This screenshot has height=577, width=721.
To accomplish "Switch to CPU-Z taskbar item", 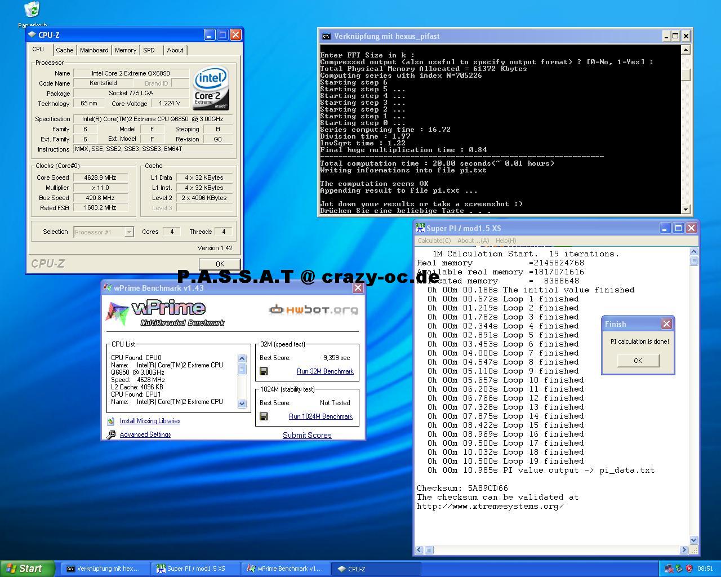I will click(376, 569).
